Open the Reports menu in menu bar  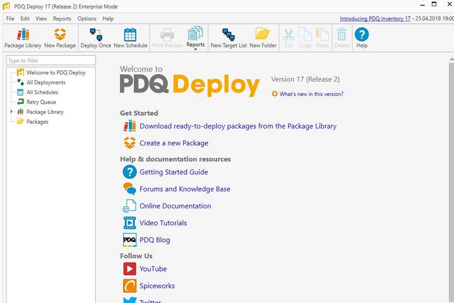tap(62, 18)
